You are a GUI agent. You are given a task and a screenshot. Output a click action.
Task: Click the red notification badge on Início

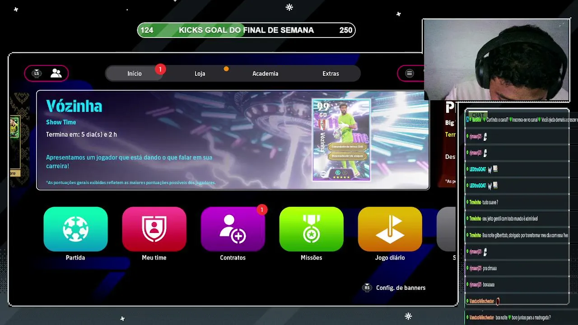(x=160, y=69)
